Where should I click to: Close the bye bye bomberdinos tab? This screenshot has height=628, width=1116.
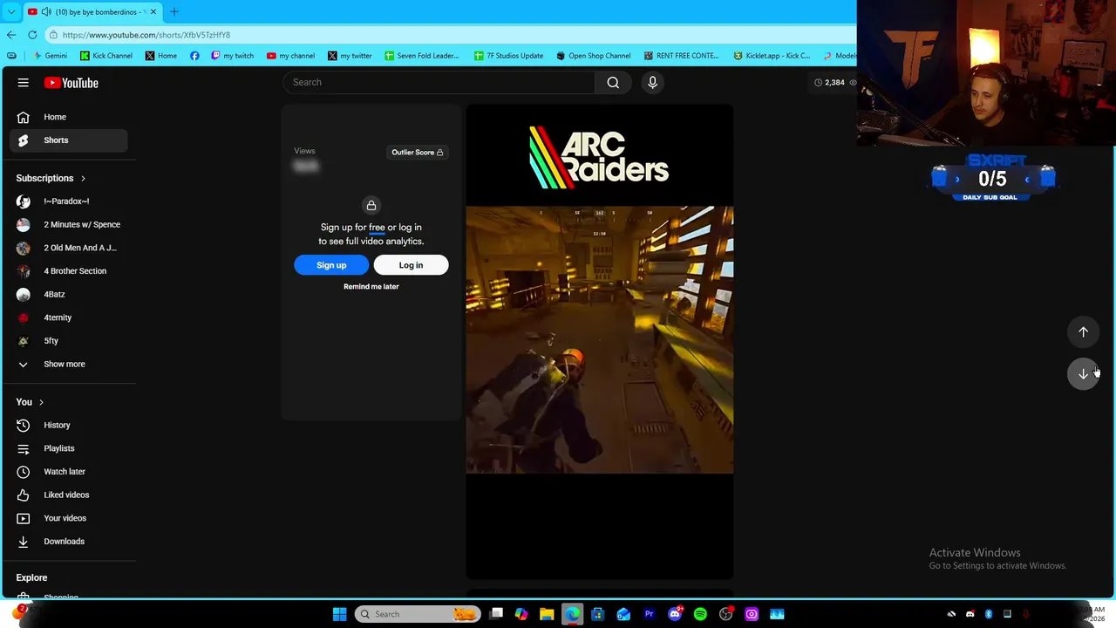tap(153, 11)
